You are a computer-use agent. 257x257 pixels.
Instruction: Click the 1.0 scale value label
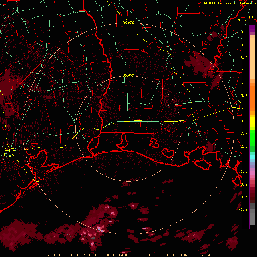pos(244,172)
